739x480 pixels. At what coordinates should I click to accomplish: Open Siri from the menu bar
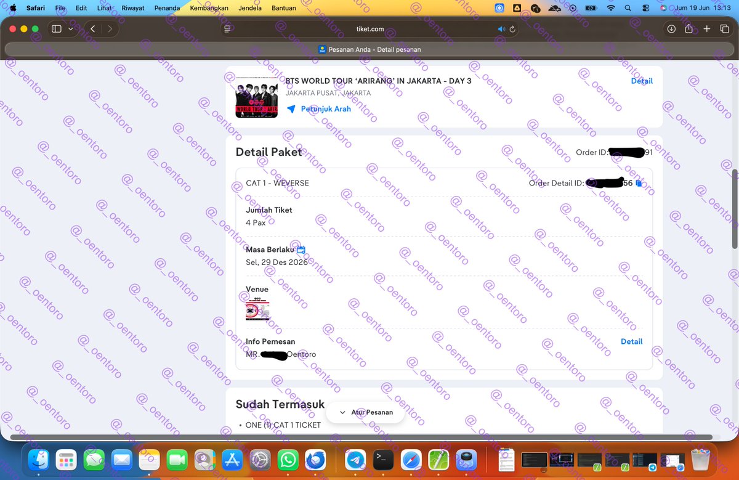(x=663, y=8)
